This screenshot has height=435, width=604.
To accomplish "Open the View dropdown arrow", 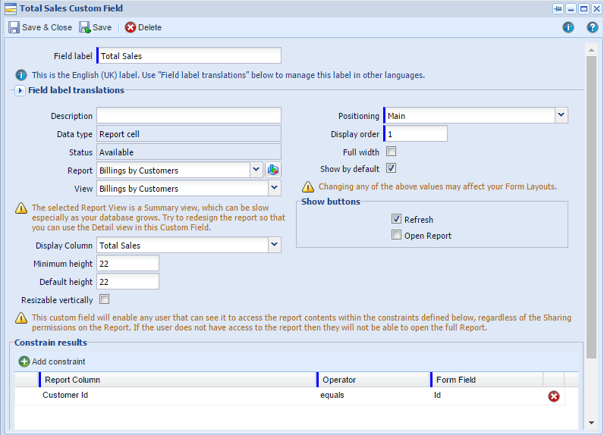I will (274, 188).
